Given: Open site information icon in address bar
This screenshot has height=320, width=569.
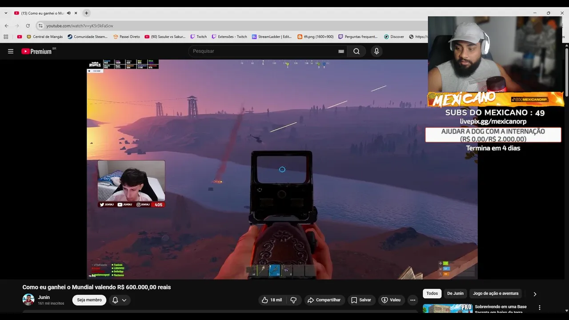Looking at the screenshot, I should pos(40,26).
